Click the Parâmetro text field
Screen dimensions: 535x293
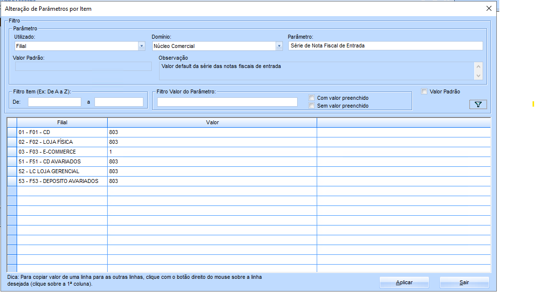coord(385,45)
